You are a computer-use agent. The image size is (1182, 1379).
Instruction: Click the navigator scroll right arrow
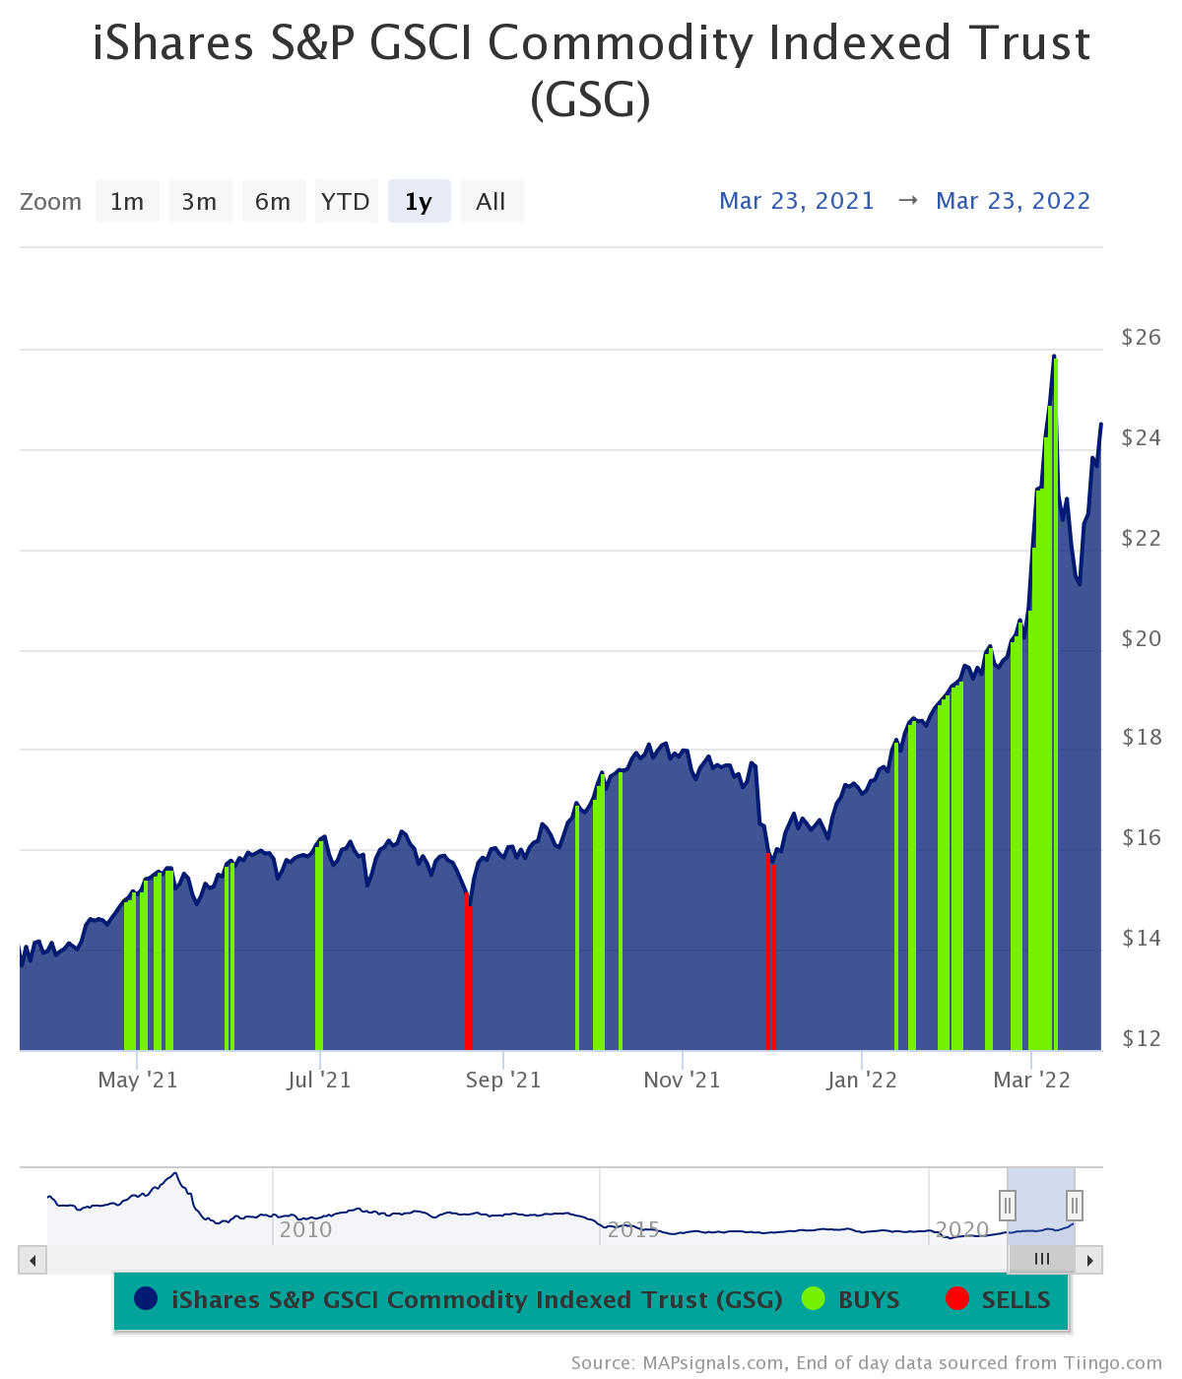click(1089, 1260)
